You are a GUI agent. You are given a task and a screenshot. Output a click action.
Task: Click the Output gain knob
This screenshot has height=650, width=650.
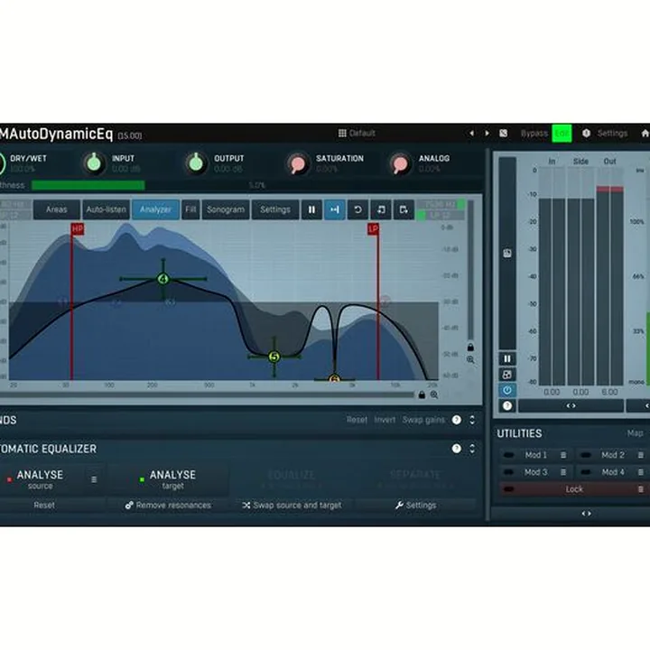pos(196,162)
